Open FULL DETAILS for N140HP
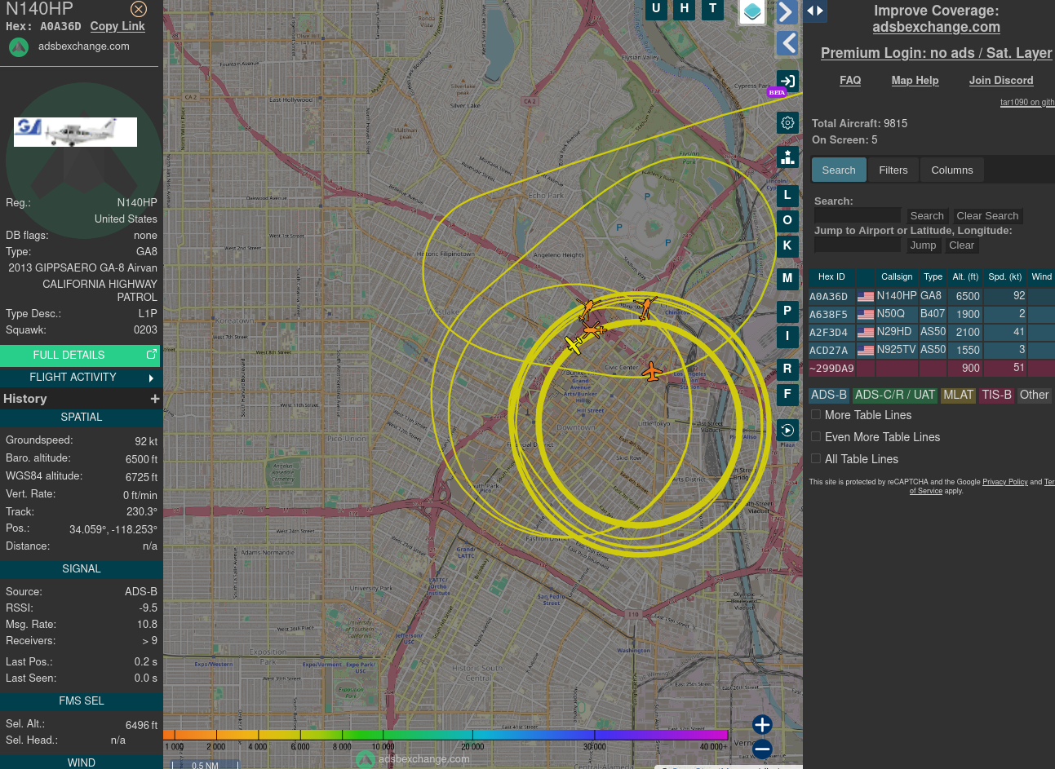 pyautogui.click(x=81, y=356)
